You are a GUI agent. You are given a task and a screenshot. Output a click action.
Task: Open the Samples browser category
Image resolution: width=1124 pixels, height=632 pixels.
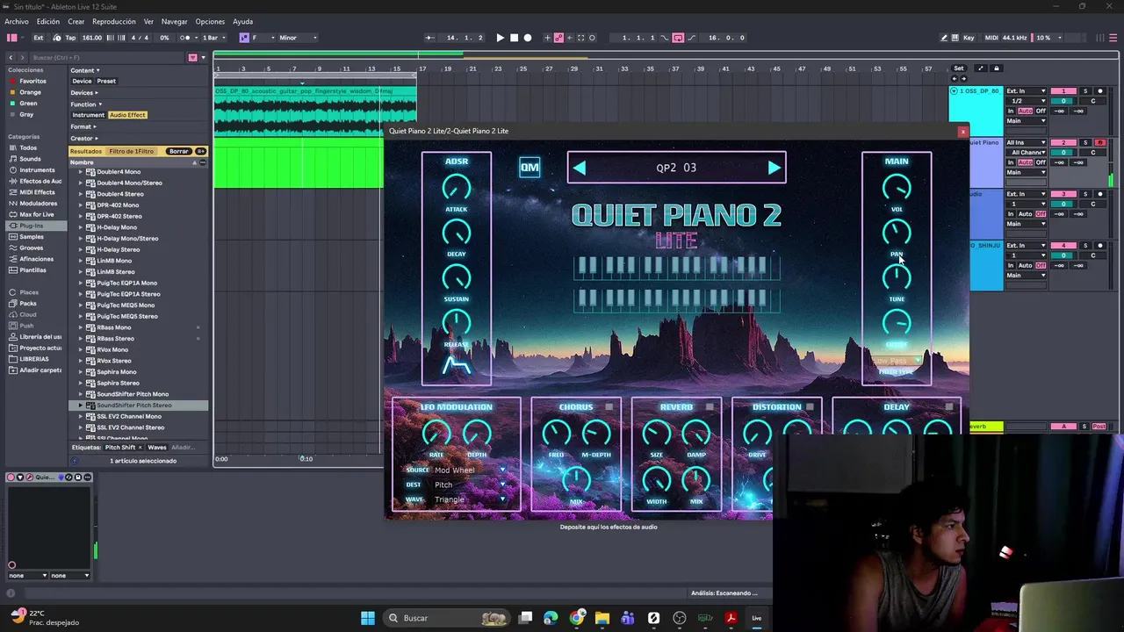click(32, 237)
